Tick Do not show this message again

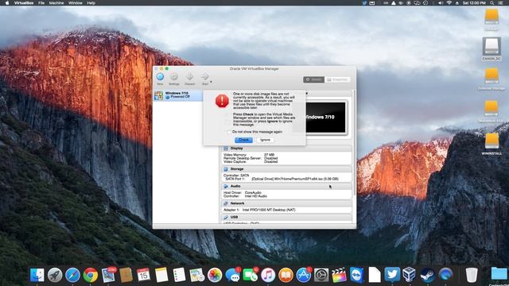pyautogui.click(x=229, y=132)
